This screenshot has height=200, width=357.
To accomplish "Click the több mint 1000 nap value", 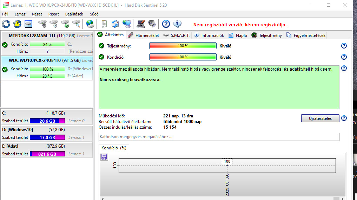I will coord(182,122).
